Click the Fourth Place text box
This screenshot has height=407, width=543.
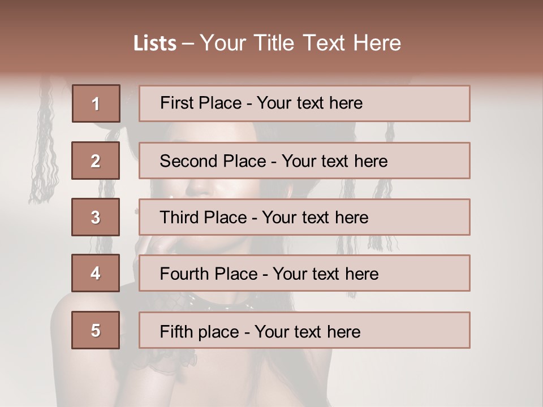click(304, 273)
